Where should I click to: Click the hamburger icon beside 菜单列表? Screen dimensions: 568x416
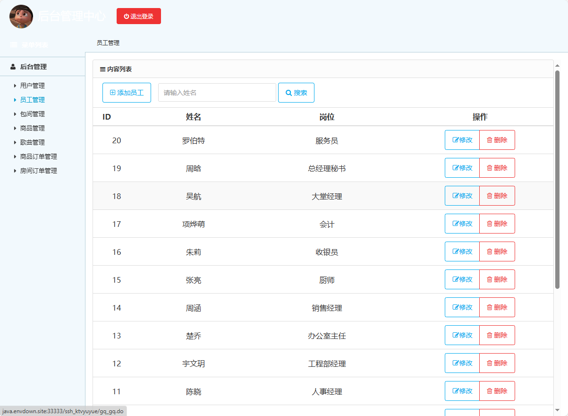13,44
